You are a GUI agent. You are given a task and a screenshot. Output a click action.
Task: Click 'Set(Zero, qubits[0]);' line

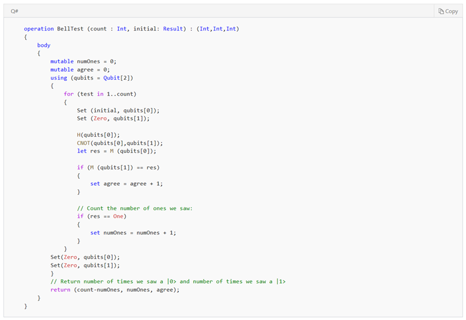[x=85, y=257]
